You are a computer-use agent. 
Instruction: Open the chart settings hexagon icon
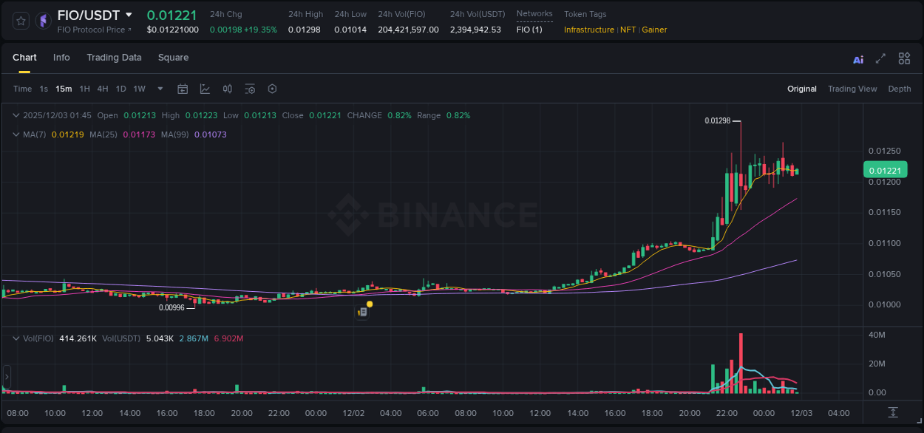272,89
